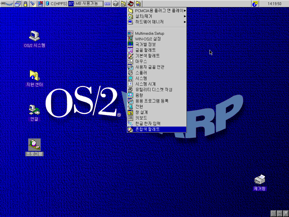Toggle the 반 half-width mode button
289x217 pixels.
280,214
